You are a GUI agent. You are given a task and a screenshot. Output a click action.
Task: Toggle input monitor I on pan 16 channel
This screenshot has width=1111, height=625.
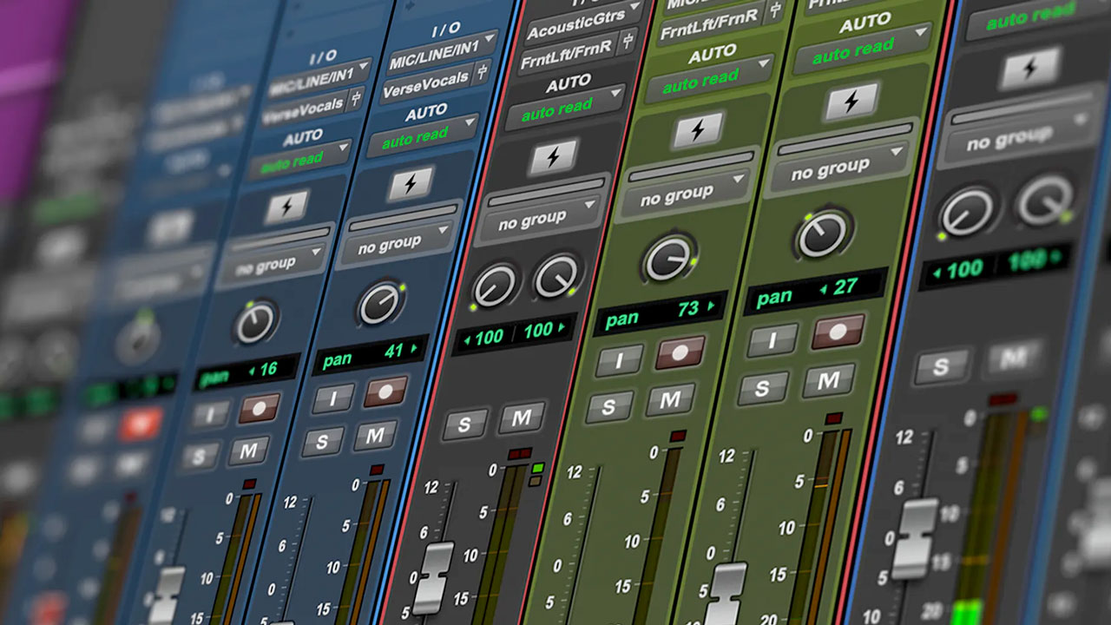(x=209, y=414)
